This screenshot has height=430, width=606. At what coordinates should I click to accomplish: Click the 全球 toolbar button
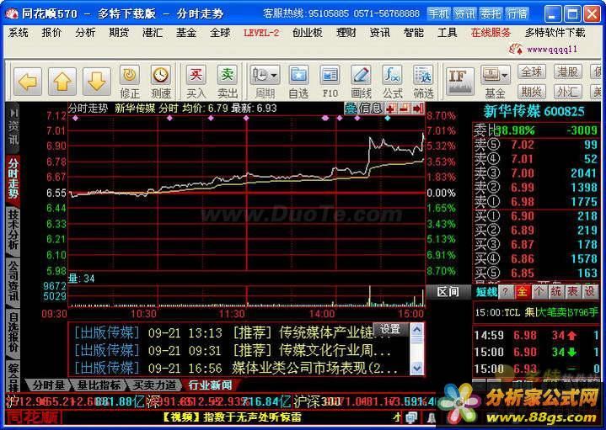(x=532, y=72)
